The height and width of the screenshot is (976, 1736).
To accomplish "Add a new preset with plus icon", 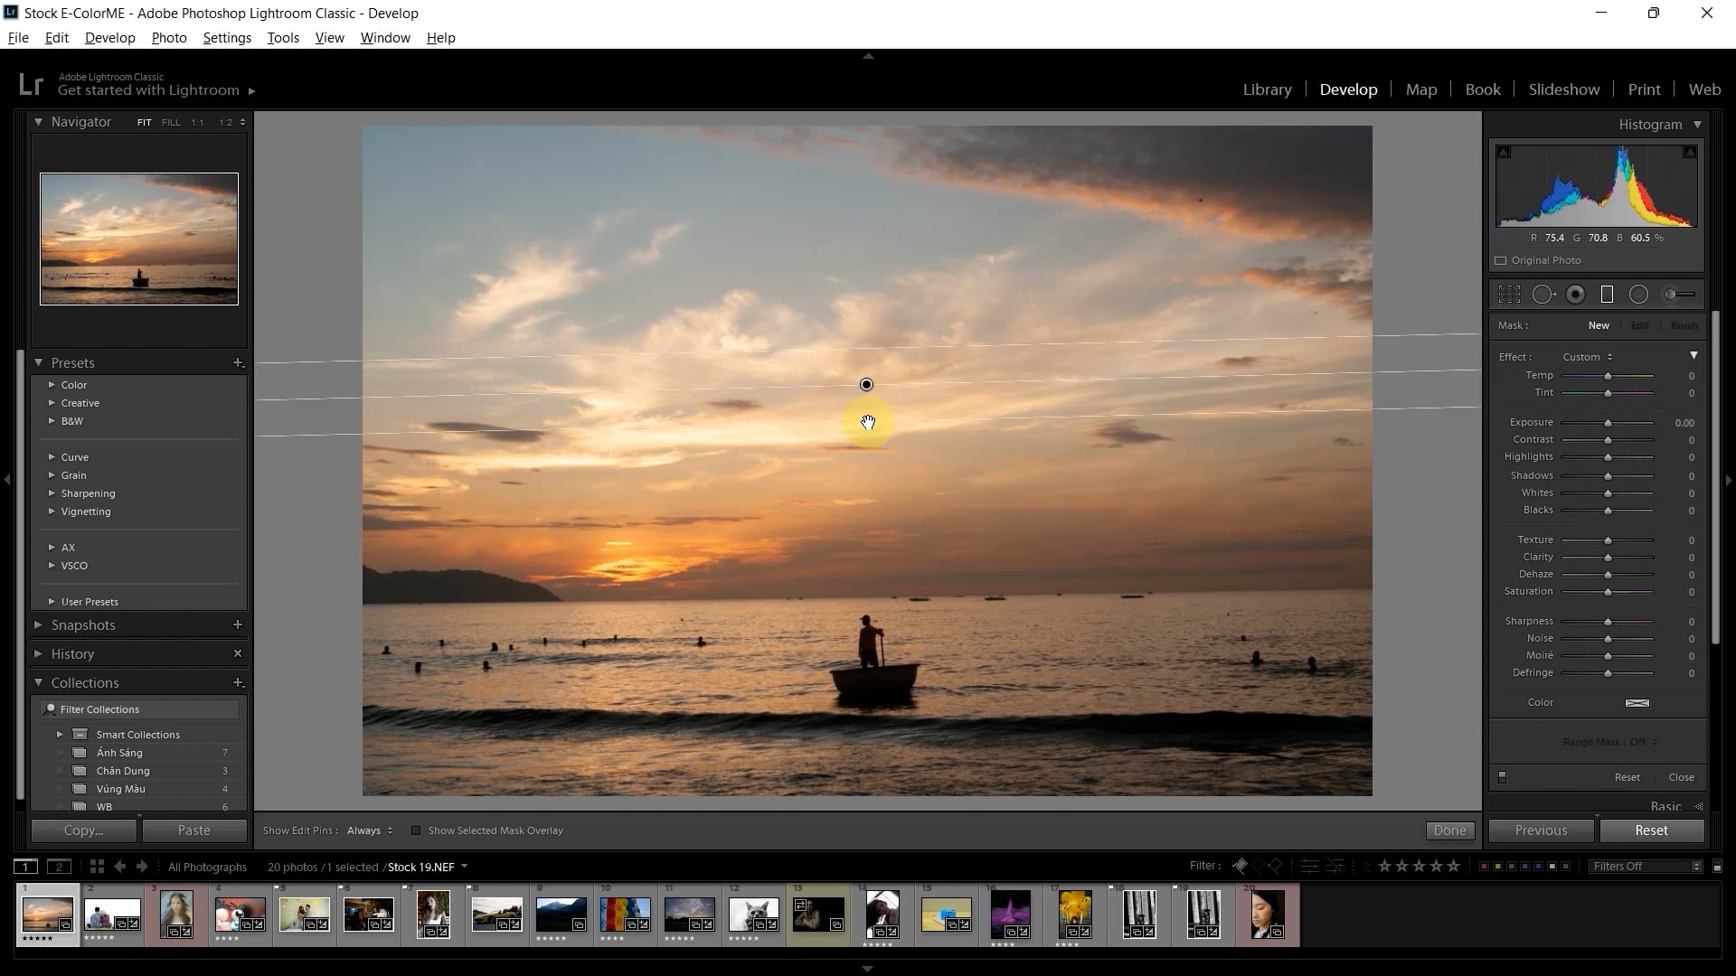I will click(238, 362).
